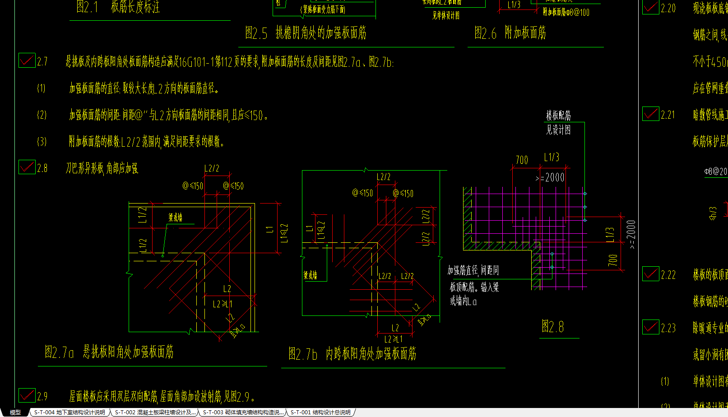Open layout tab S-T-004 地下室结构设计说明
The height and width of the screenshot is (417, 728).
pos(70,412)
